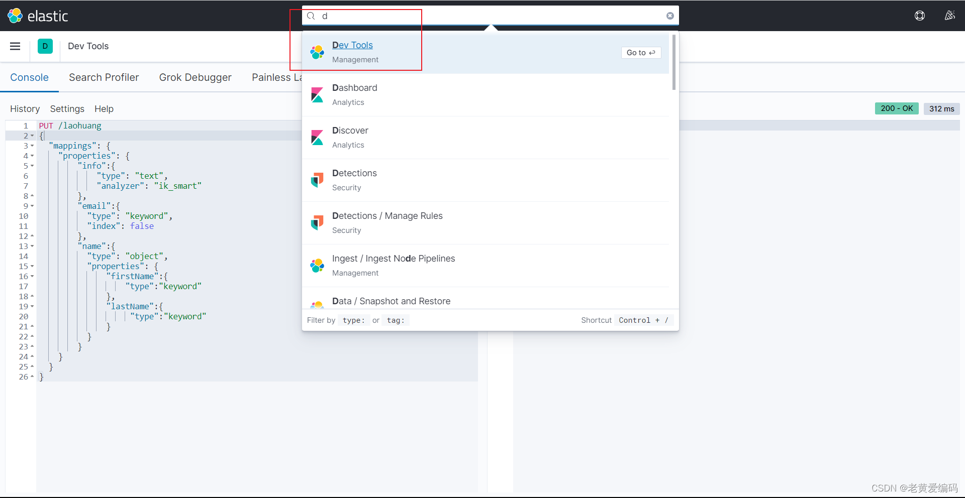965x498 pixels.
Task: Click the 200 - OK status badge
Action: [897, 108]
